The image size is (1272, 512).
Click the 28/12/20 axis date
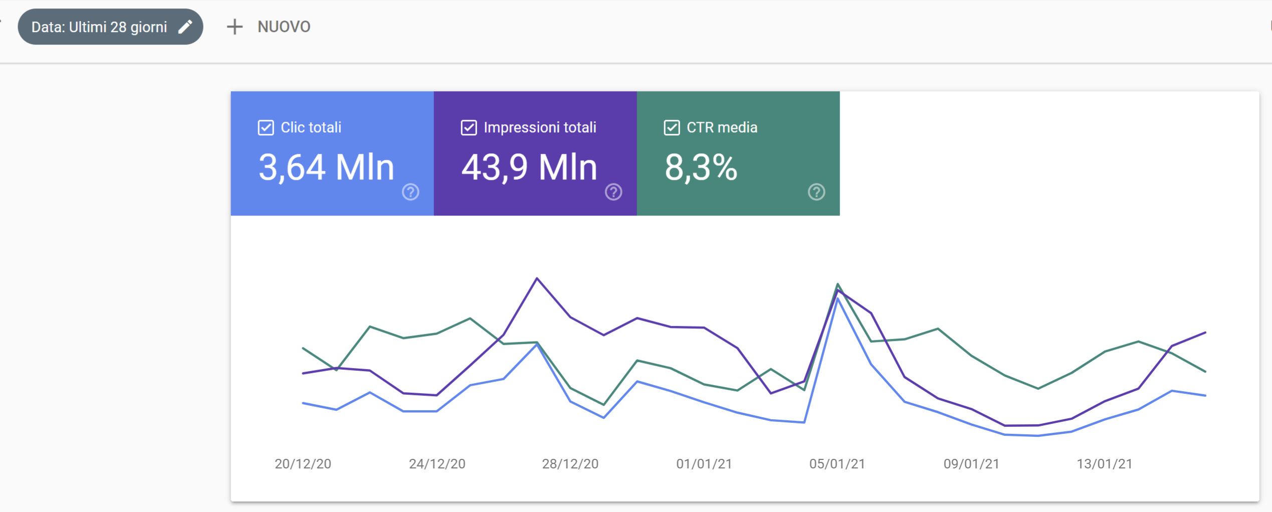tap(570, 464)
